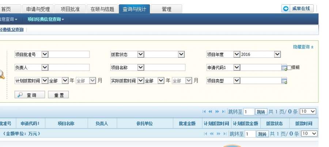The width and height of the screenshot is (329, 147).
Task: Switch to the 在研与结题 tab
Action: 102,9
